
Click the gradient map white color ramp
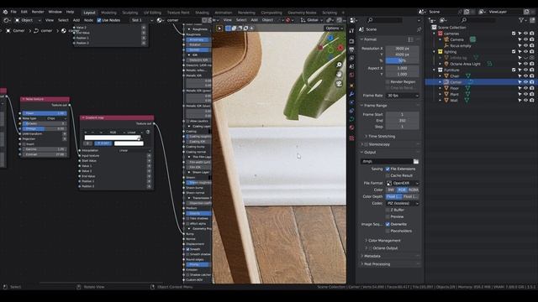point(113,138)
